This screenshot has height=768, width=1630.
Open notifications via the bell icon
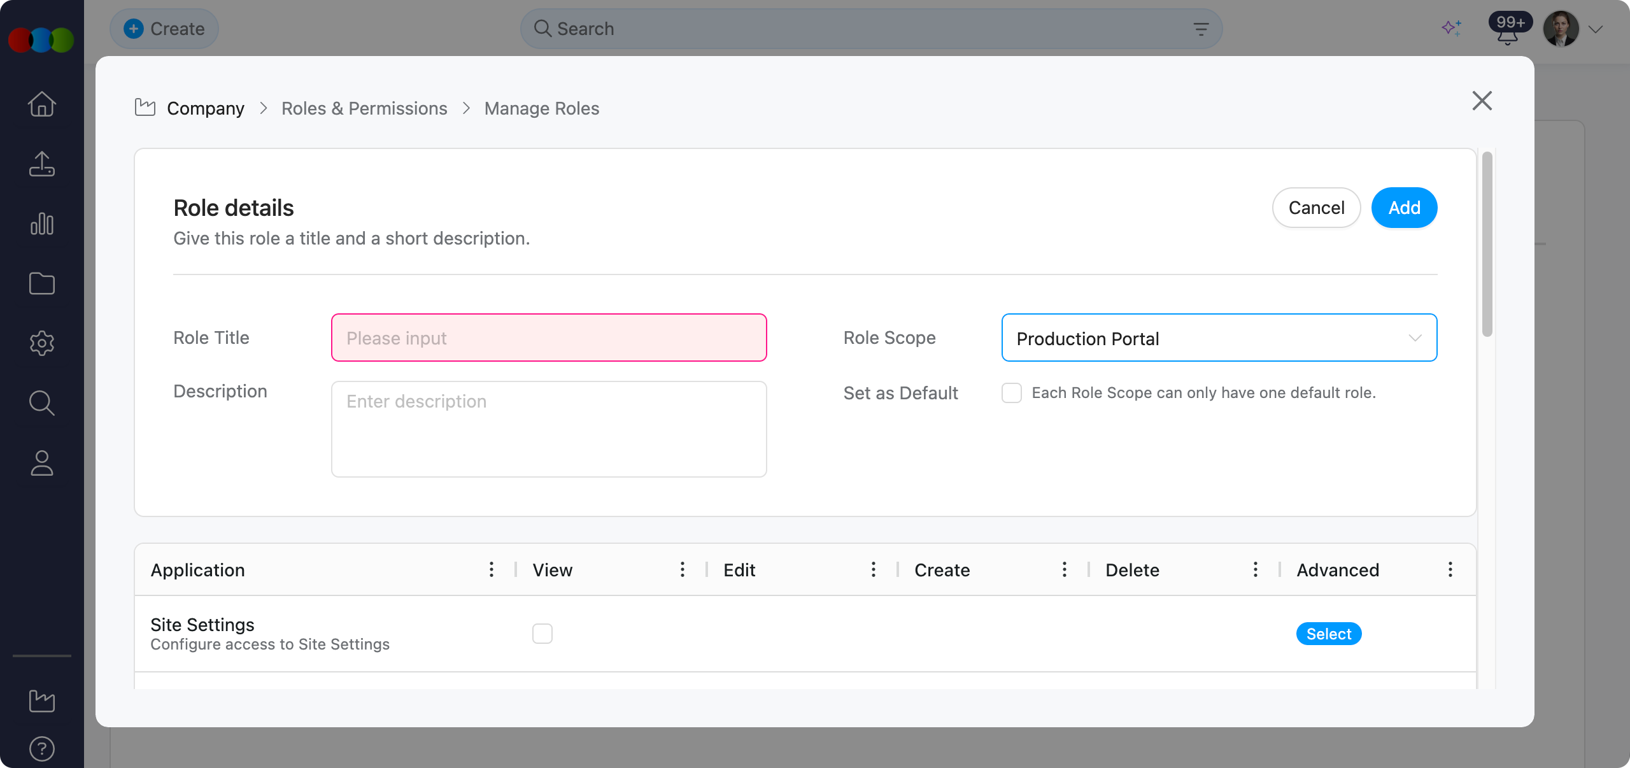1506,36
